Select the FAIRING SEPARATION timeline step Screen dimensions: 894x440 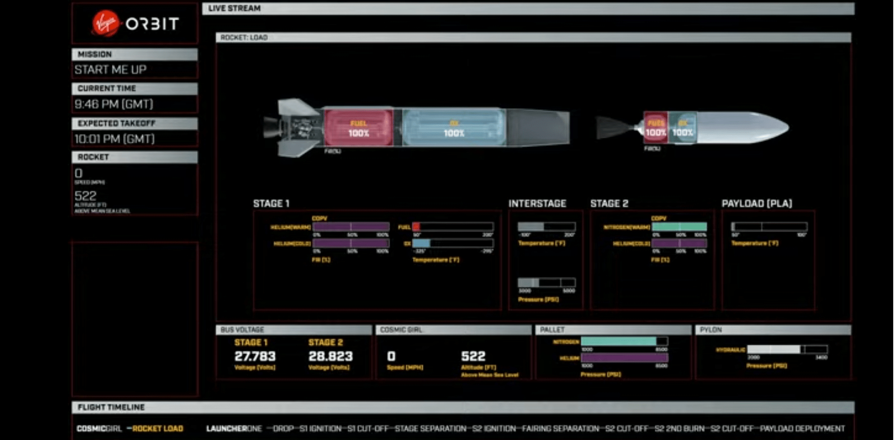click(560, 428)
